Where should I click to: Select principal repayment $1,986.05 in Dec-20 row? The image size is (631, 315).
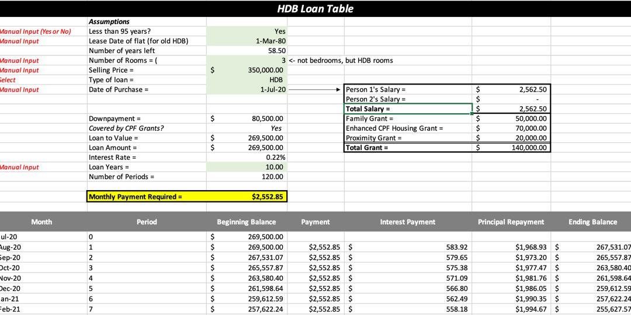(x=511, y=288)
